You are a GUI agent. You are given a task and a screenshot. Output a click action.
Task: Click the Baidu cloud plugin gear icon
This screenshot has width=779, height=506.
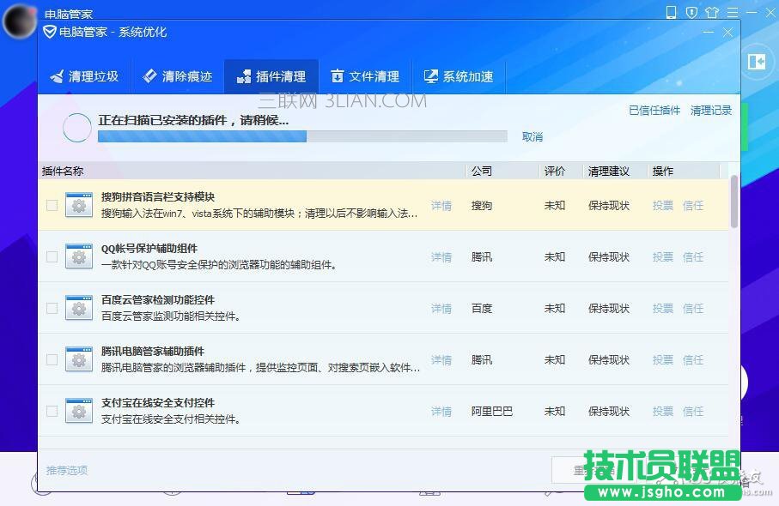79,309
